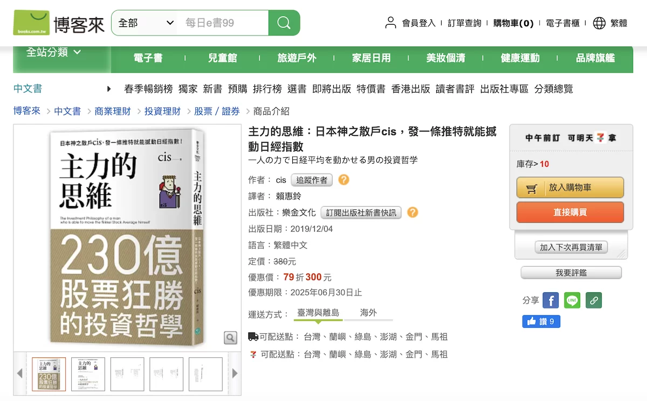Open the 電子書 category tab
The image size is (647, 401).
click(148, 58)
